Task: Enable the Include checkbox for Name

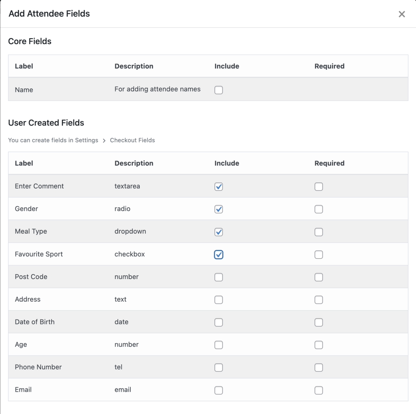Action: click(x=219, y=90)
